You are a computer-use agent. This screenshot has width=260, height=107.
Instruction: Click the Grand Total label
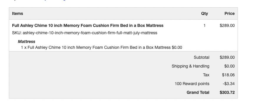point(198,92)
